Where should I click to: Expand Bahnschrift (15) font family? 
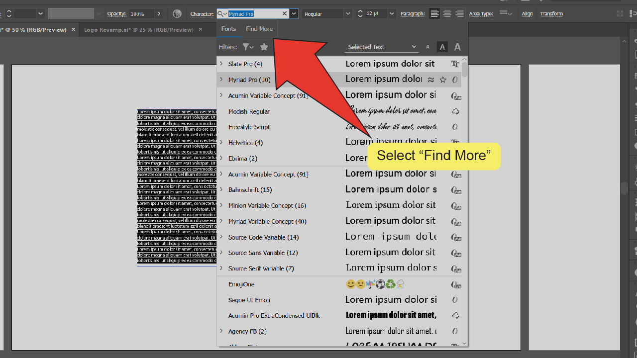coord(221,190)
